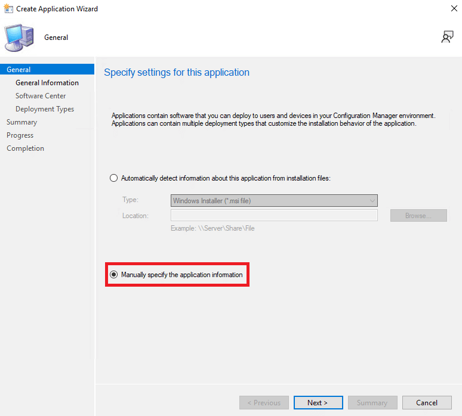Click the computer icon in wizard header
The image size is (462, 416).
tap(19, 38)
